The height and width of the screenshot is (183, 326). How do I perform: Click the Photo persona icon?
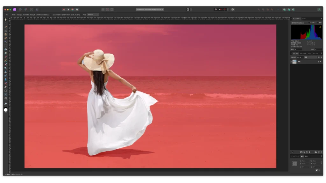(15, 10)
